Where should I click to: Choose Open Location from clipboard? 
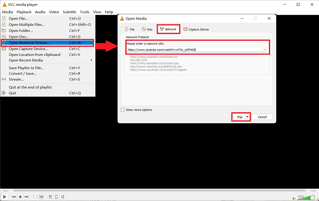(47, 55)
